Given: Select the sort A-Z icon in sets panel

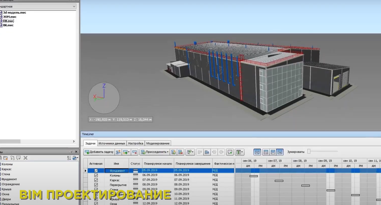Looking at the screenshot, I should coord(68,158).
